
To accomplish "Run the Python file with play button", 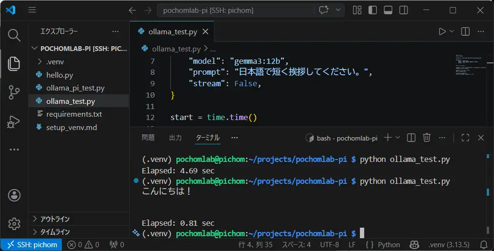I will (x=442, y=31).
